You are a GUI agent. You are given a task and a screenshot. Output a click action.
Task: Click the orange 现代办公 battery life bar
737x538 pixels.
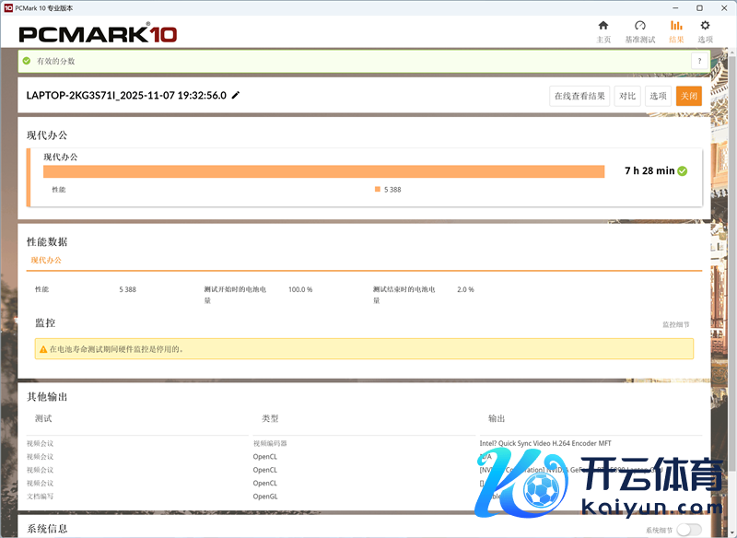click(322, 171)
